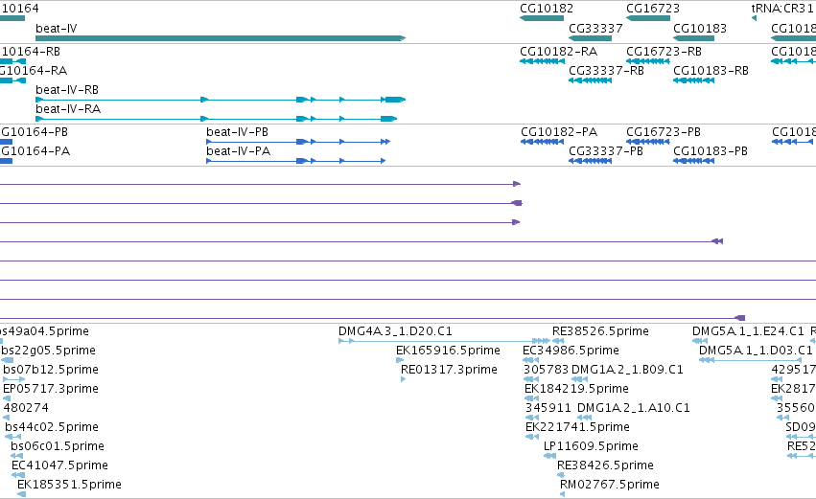Screen dimensions: 816x499
Task: Select the CG10182-RA transcript label
Action: tap(558, 52)
